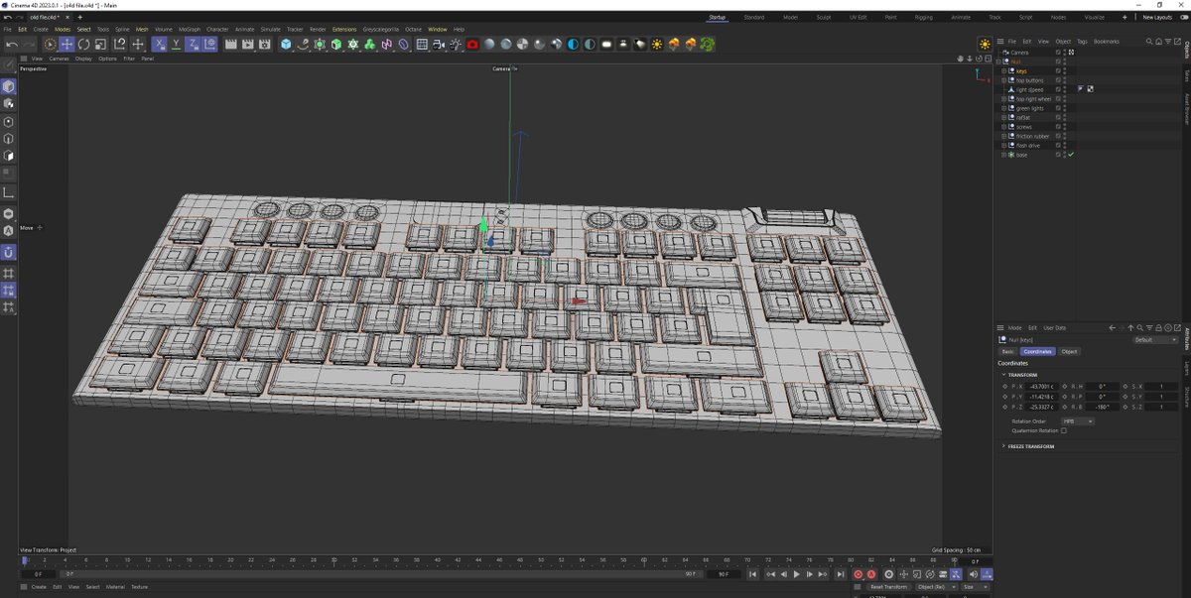This screenshot has width=1191, height=598.
Task: Open Rotation Order HPB dropdown
Action: click(1077, 421)
